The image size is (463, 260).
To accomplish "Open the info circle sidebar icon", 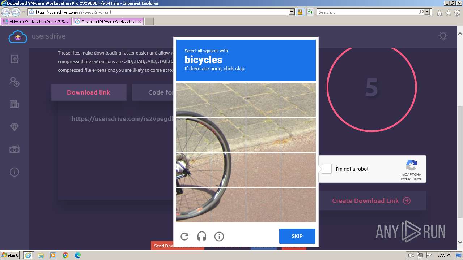I will [14, 172].
